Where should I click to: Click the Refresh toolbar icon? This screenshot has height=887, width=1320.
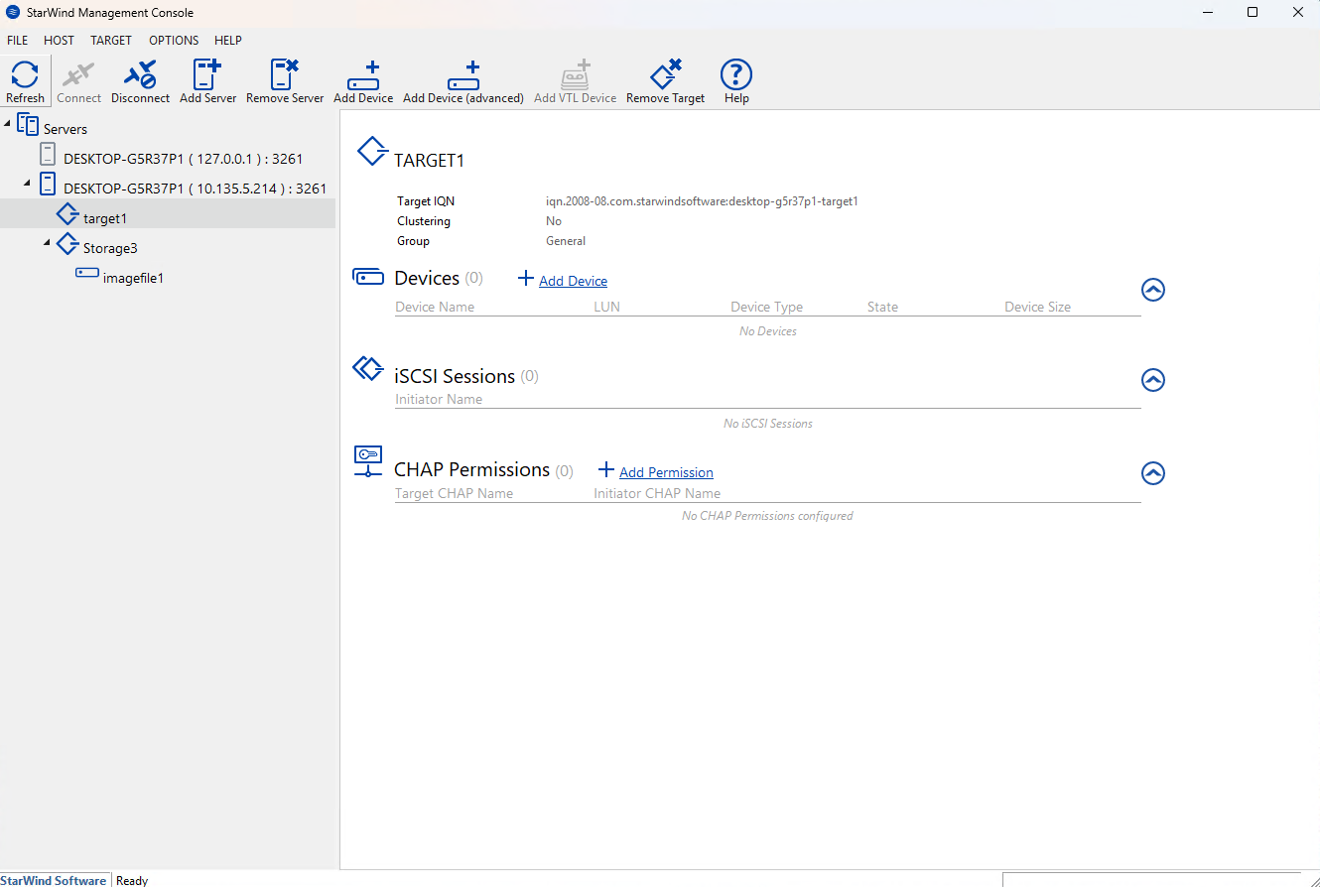click(25, 74)
